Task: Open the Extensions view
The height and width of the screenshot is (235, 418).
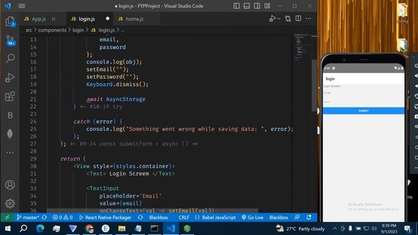Action: coord(10,96)
